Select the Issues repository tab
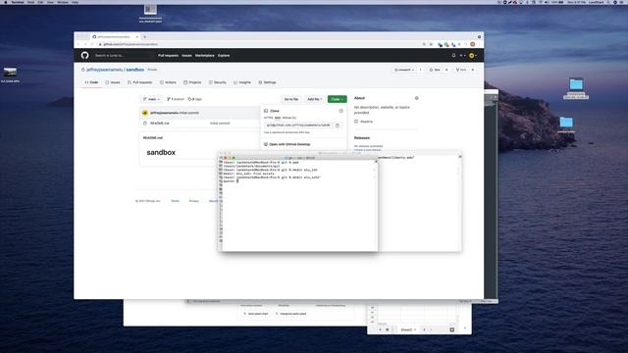628x353 pixels. (113, 82)
